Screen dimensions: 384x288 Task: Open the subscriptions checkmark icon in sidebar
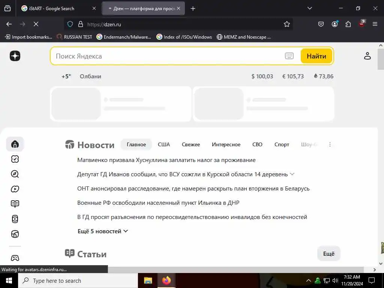15,159
